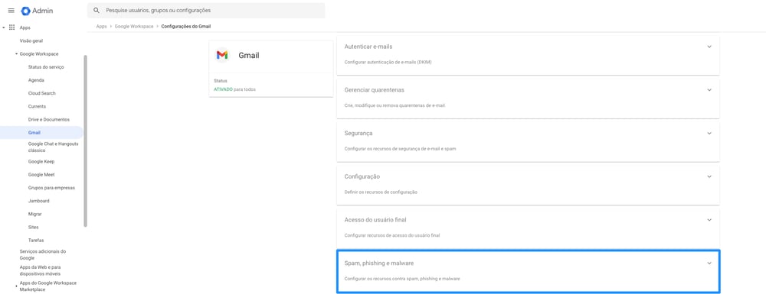Open Apps do Google Workspace Marketplace item
Viewport: 766px width, 294px height.
pyautogui.click(x=47, y=286)
